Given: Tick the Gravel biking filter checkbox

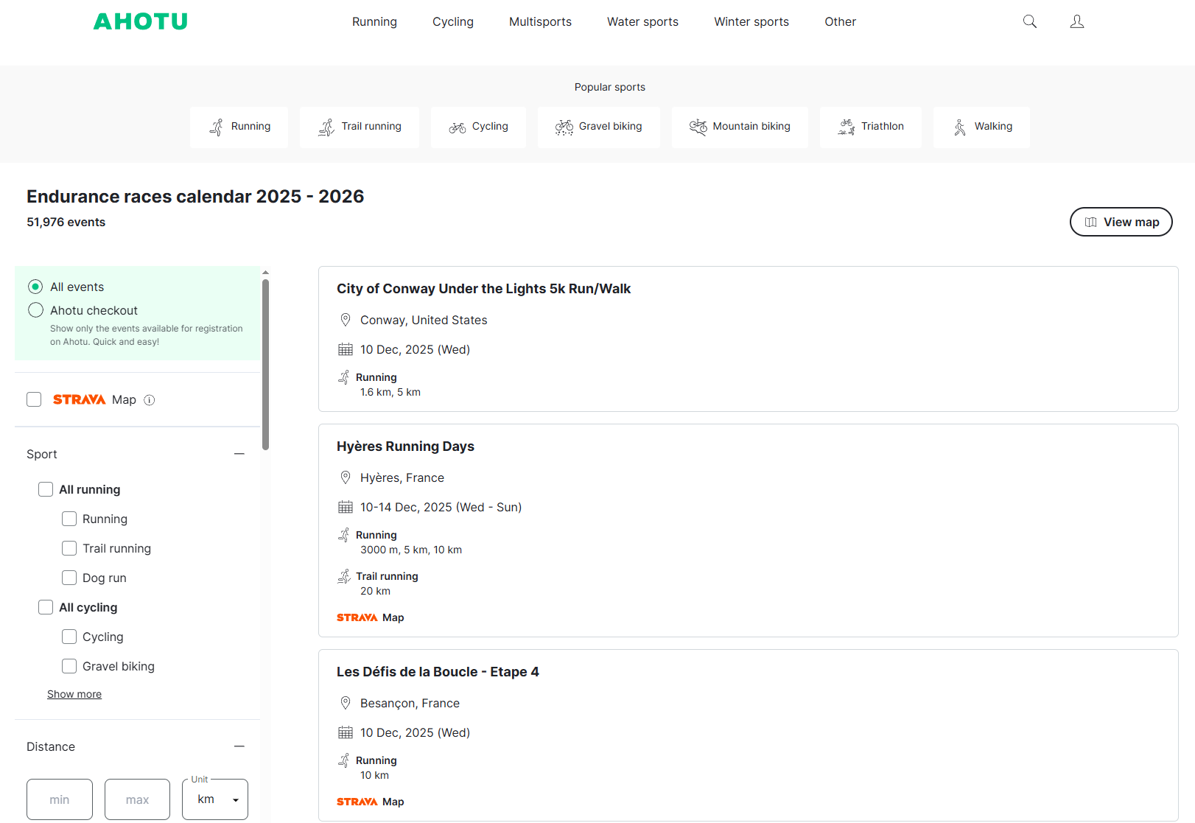Looking at the screenshot, I should [x=69, y=666].
